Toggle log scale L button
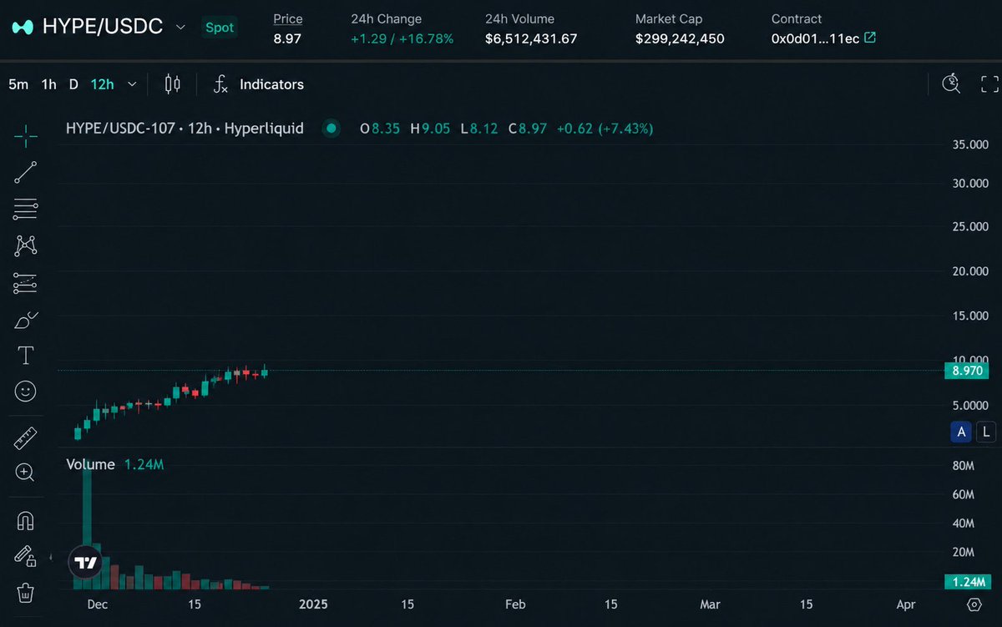 tap(986, 432)
